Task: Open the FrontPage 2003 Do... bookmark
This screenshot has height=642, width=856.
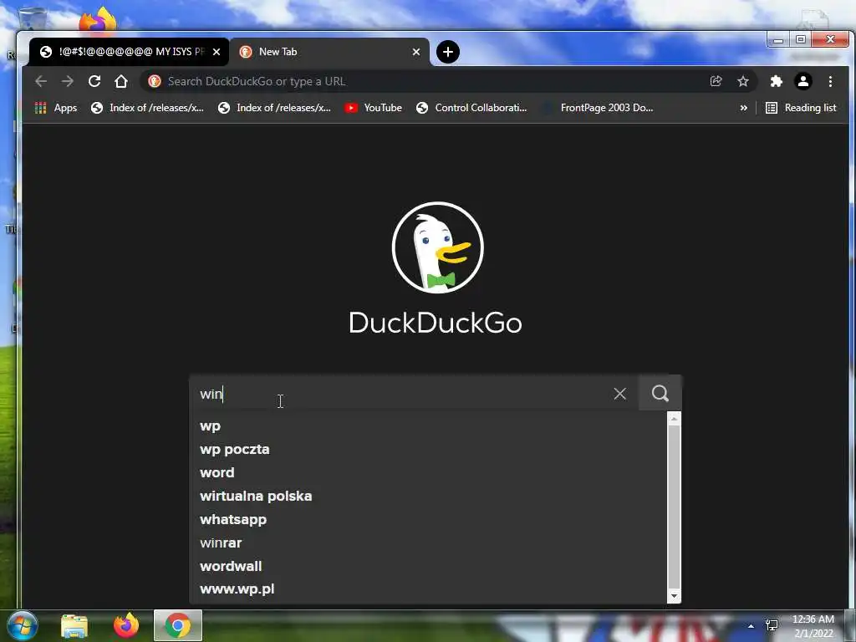Action: point(597,108)
